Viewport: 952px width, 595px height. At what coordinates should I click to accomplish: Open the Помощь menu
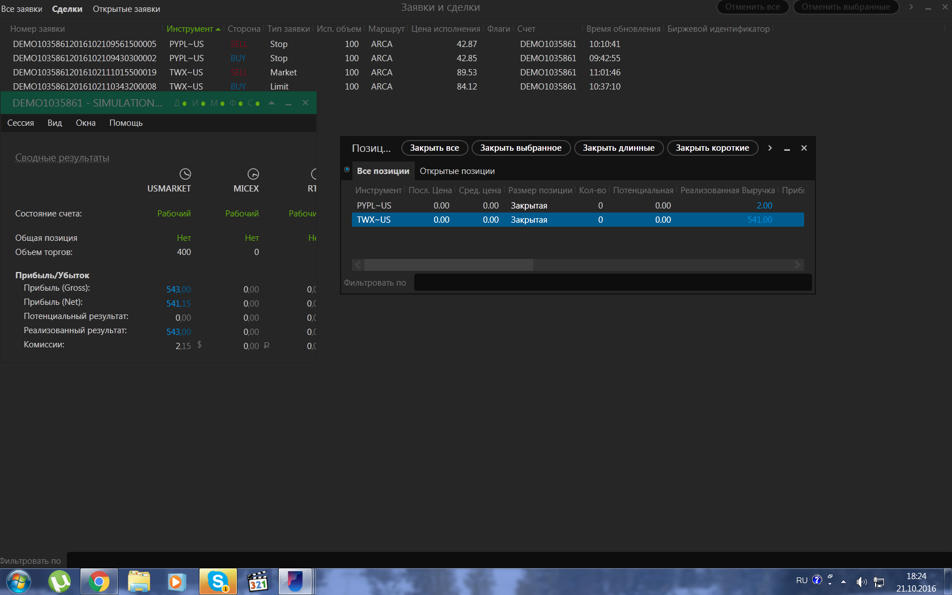coord(126,123)
